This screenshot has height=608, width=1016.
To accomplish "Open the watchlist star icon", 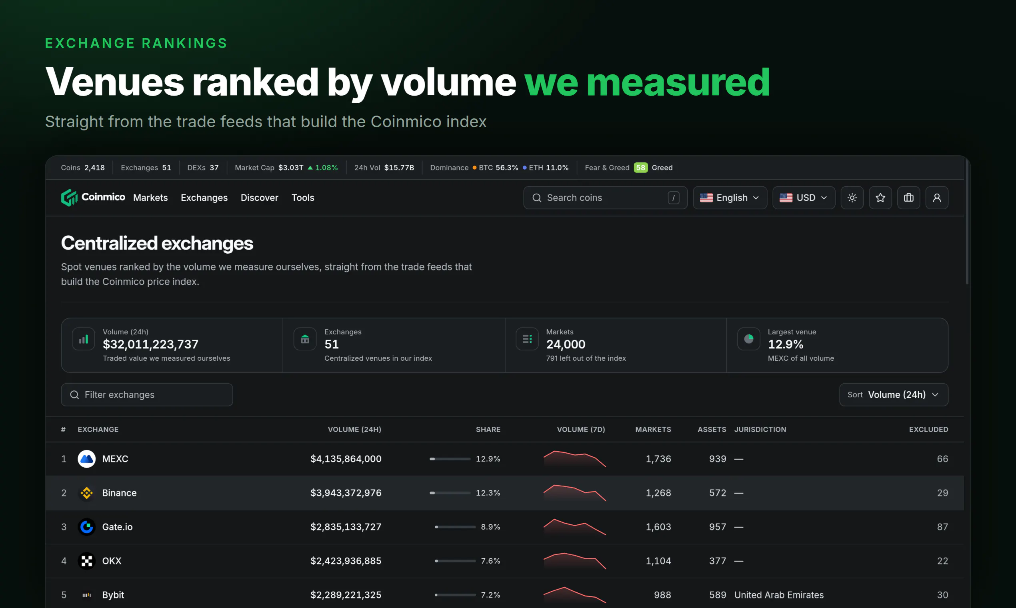I will point(880,198).
